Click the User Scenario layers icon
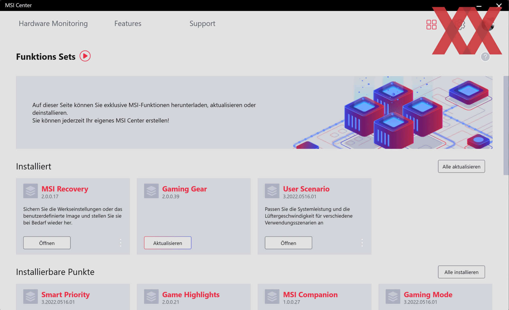The width and height of the screenshot is (509, 310). [272, 191]
